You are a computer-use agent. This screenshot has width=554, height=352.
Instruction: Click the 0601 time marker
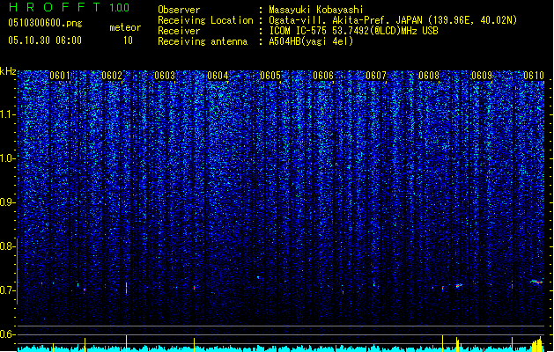click(x=60, y=76)
